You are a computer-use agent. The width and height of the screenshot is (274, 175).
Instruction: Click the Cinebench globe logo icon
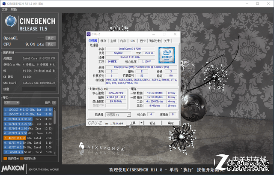tap(11, 21)
